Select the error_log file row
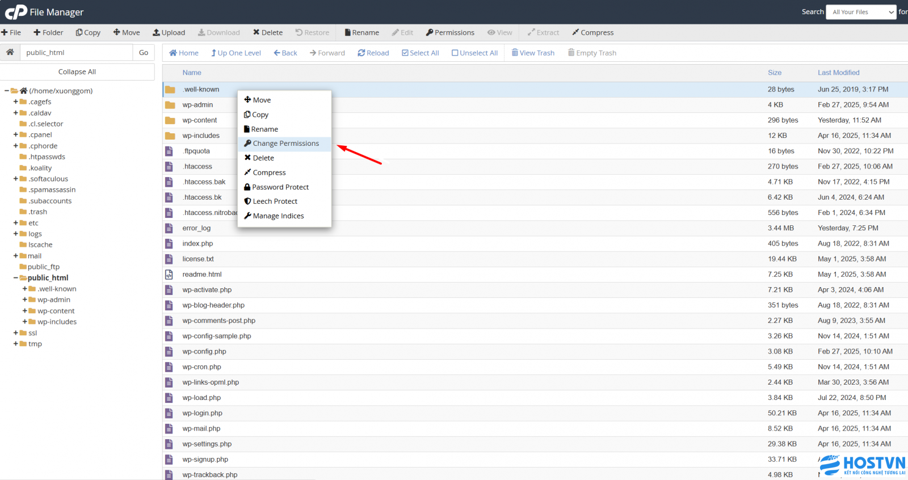The height and width of the screenshot is (480, 908). 535,228
